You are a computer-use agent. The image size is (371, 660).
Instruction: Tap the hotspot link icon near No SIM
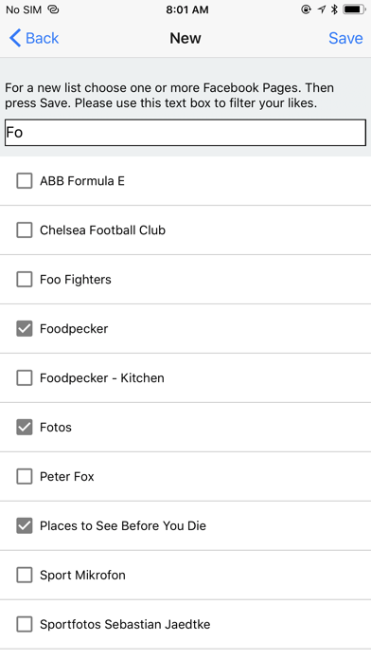tap(53, 9)
